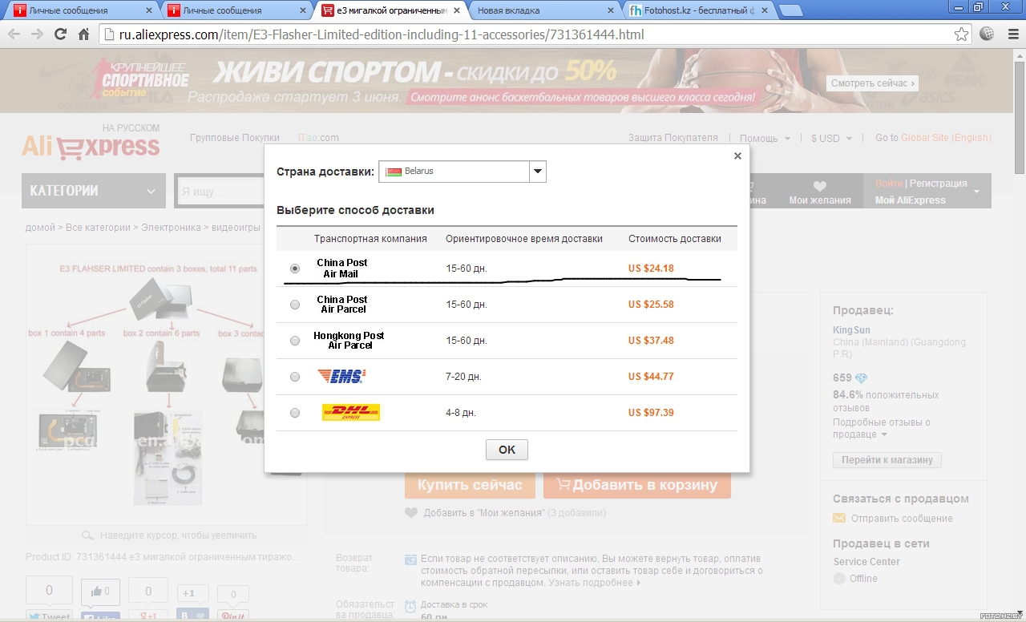
Task: Click the thumbs-up like counter
Action: 100,592
